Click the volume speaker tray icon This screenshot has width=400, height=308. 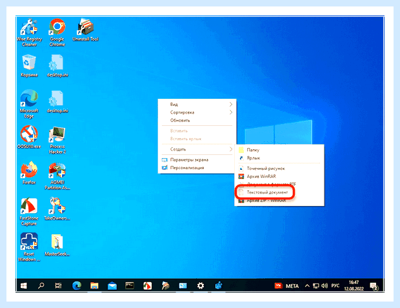(325, 286)
